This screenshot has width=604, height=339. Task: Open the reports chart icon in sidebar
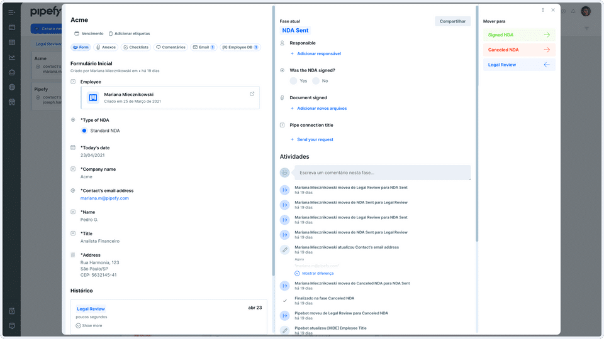12,57
